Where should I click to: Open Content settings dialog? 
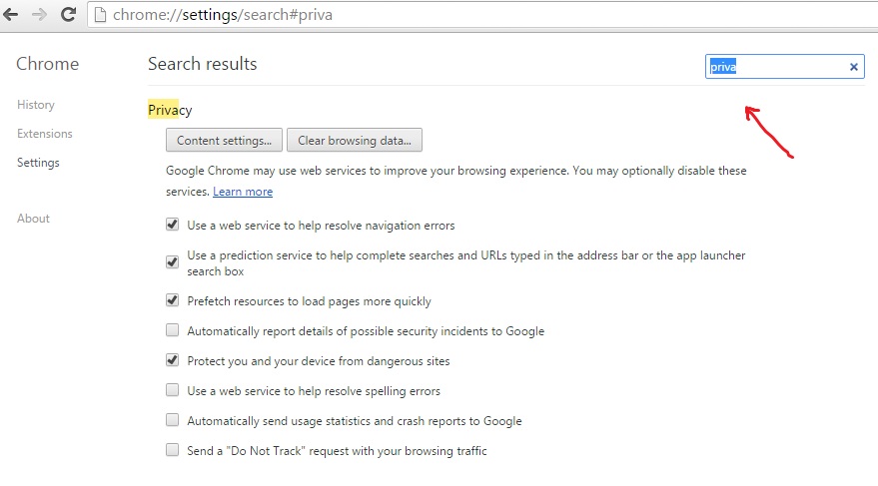click(224, 141)
